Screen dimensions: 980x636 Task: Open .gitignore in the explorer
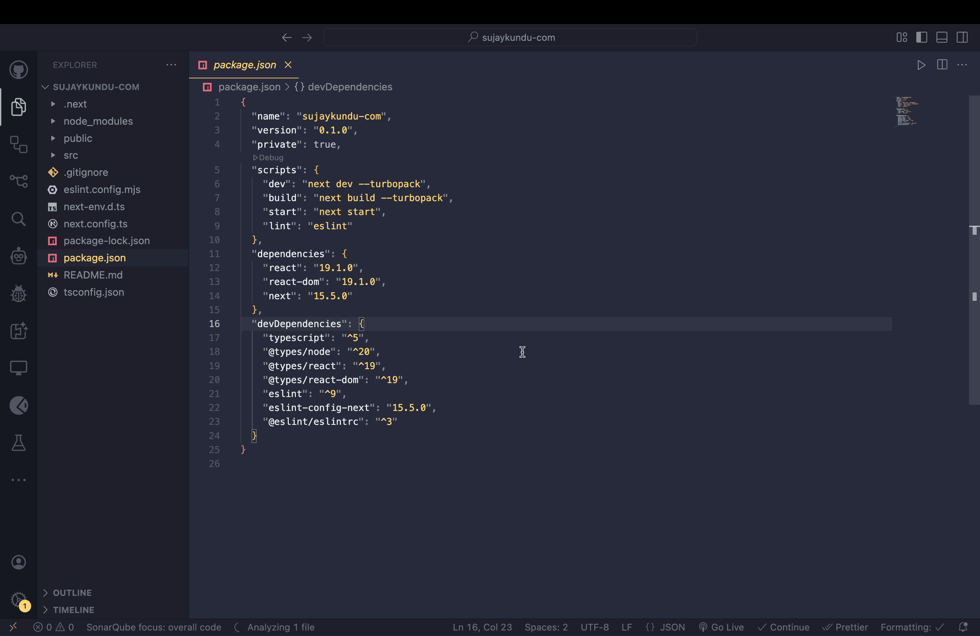click(x=86, y=172)
